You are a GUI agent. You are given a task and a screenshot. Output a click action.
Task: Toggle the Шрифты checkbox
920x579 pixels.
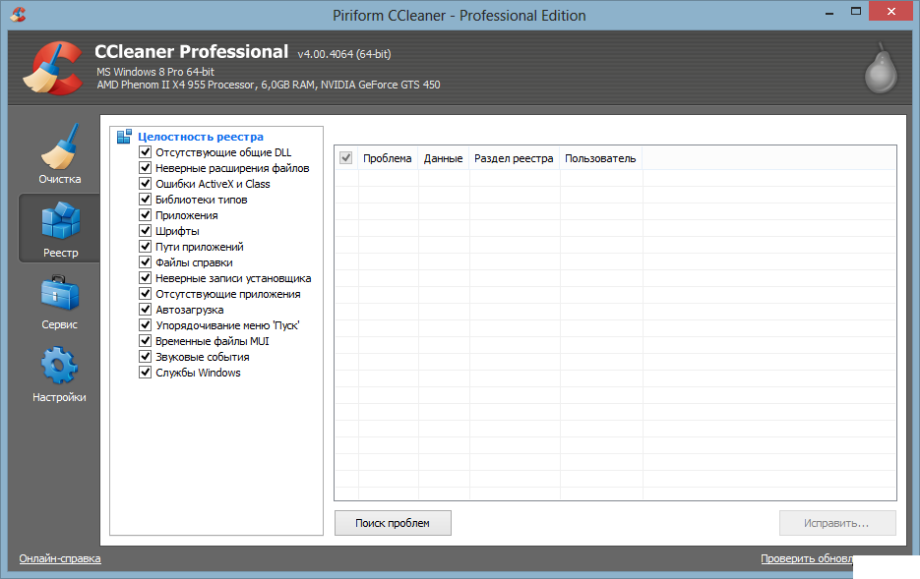coord(146,231)
